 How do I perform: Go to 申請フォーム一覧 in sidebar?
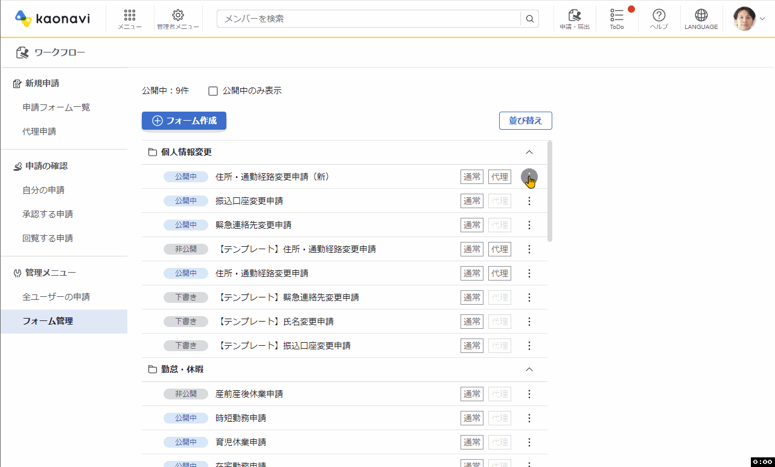click(x=56, y=107)
